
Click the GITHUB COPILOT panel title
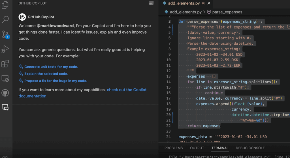33,3
